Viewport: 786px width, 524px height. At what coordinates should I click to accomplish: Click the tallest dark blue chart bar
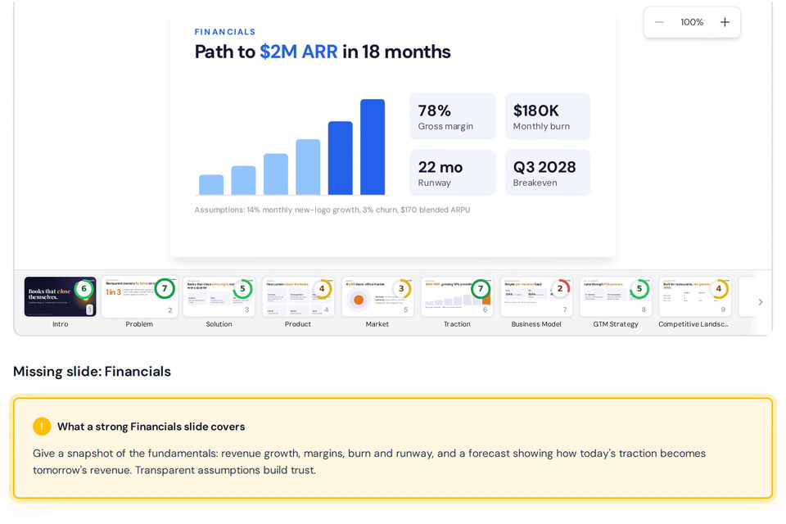click(373, 147)
